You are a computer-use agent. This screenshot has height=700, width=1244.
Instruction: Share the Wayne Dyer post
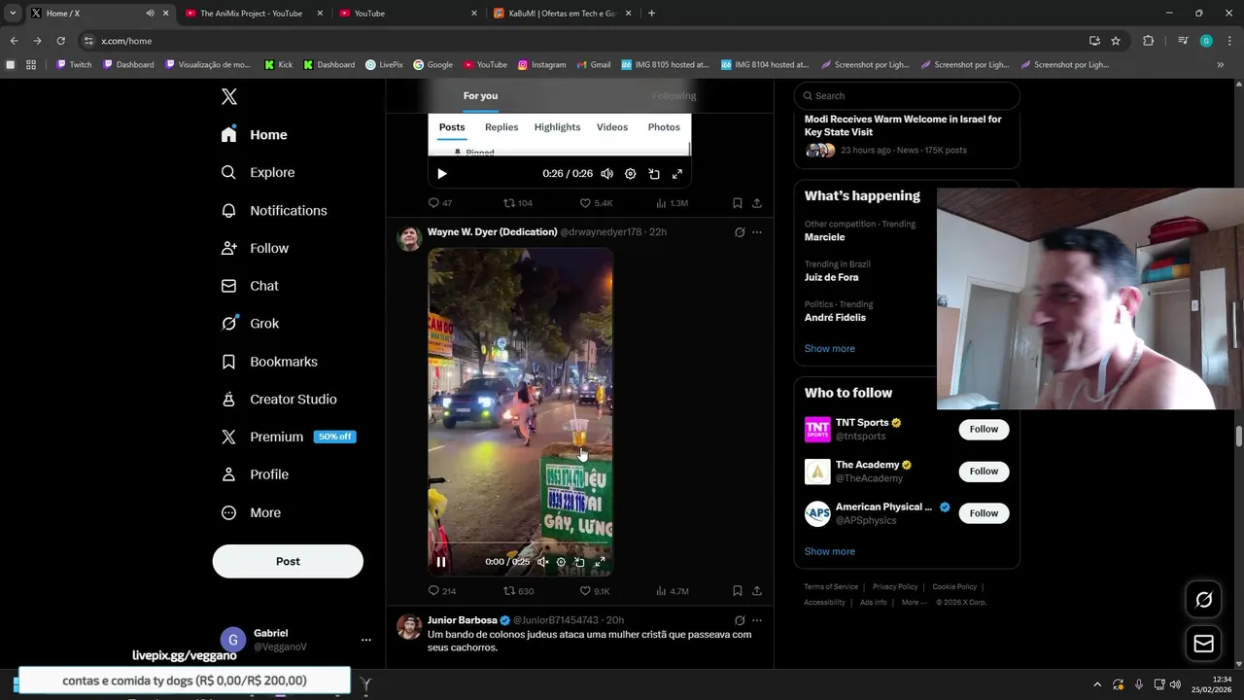pos(757,591)
